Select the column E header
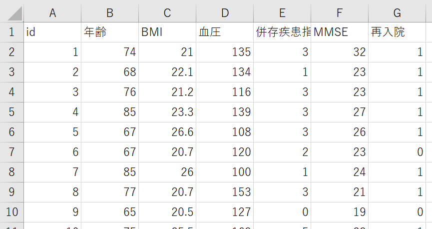Screen dimensions: 432x229 click(282, 12)
